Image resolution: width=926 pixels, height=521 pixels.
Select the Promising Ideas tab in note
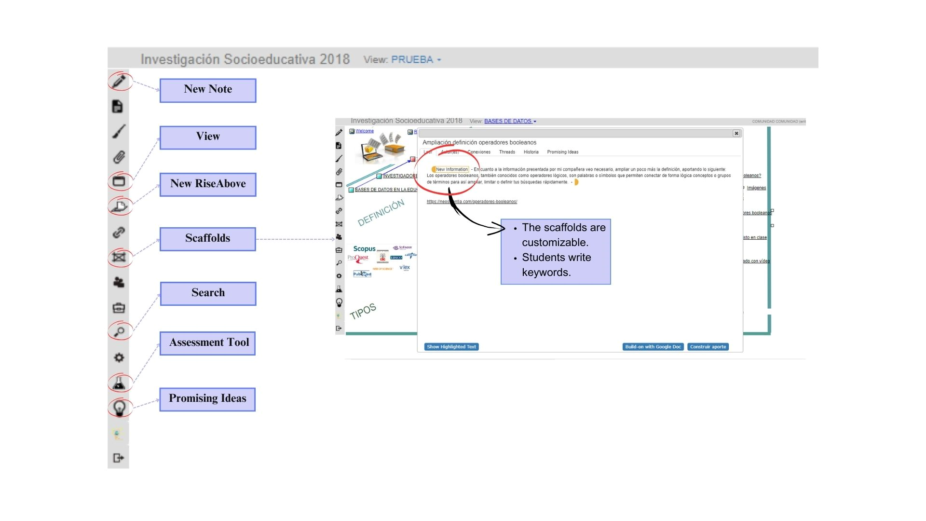[562, 152]
